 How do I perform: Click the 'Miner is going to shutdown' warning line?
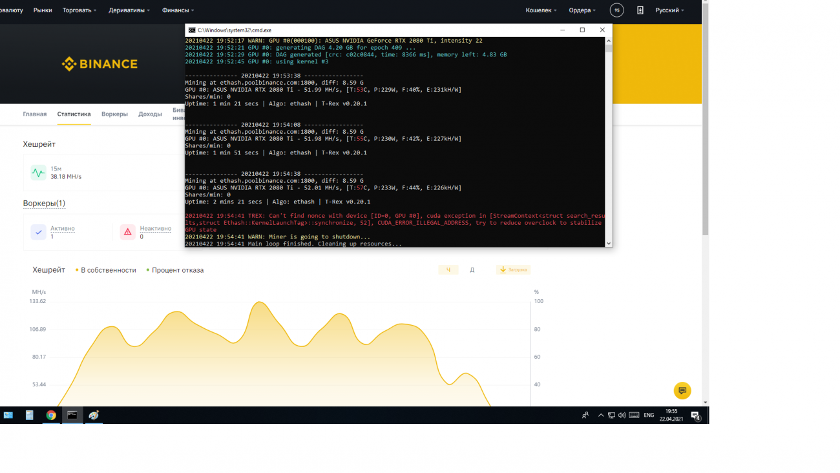278,236
